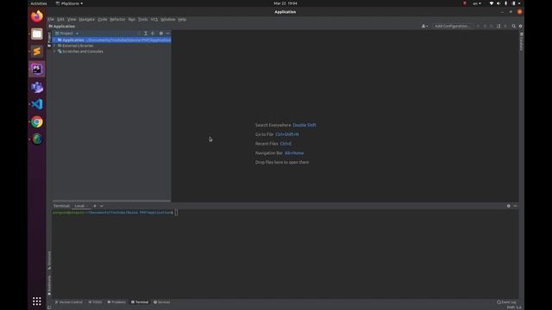Hide the Terminal tool window
Image resolution: width=552 pixels, height=310 pixels.
[x=516, y=206]
